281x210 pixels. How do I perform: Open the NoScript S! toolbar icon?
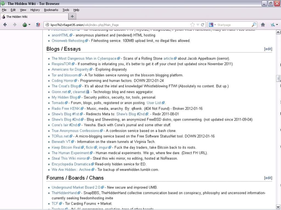[x=38, y=25]
